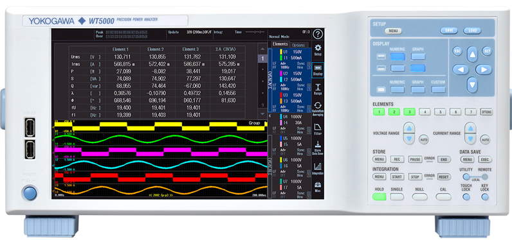Start integration with START button
The height and width of the screenshot is (240, 512).
point(397,177)
